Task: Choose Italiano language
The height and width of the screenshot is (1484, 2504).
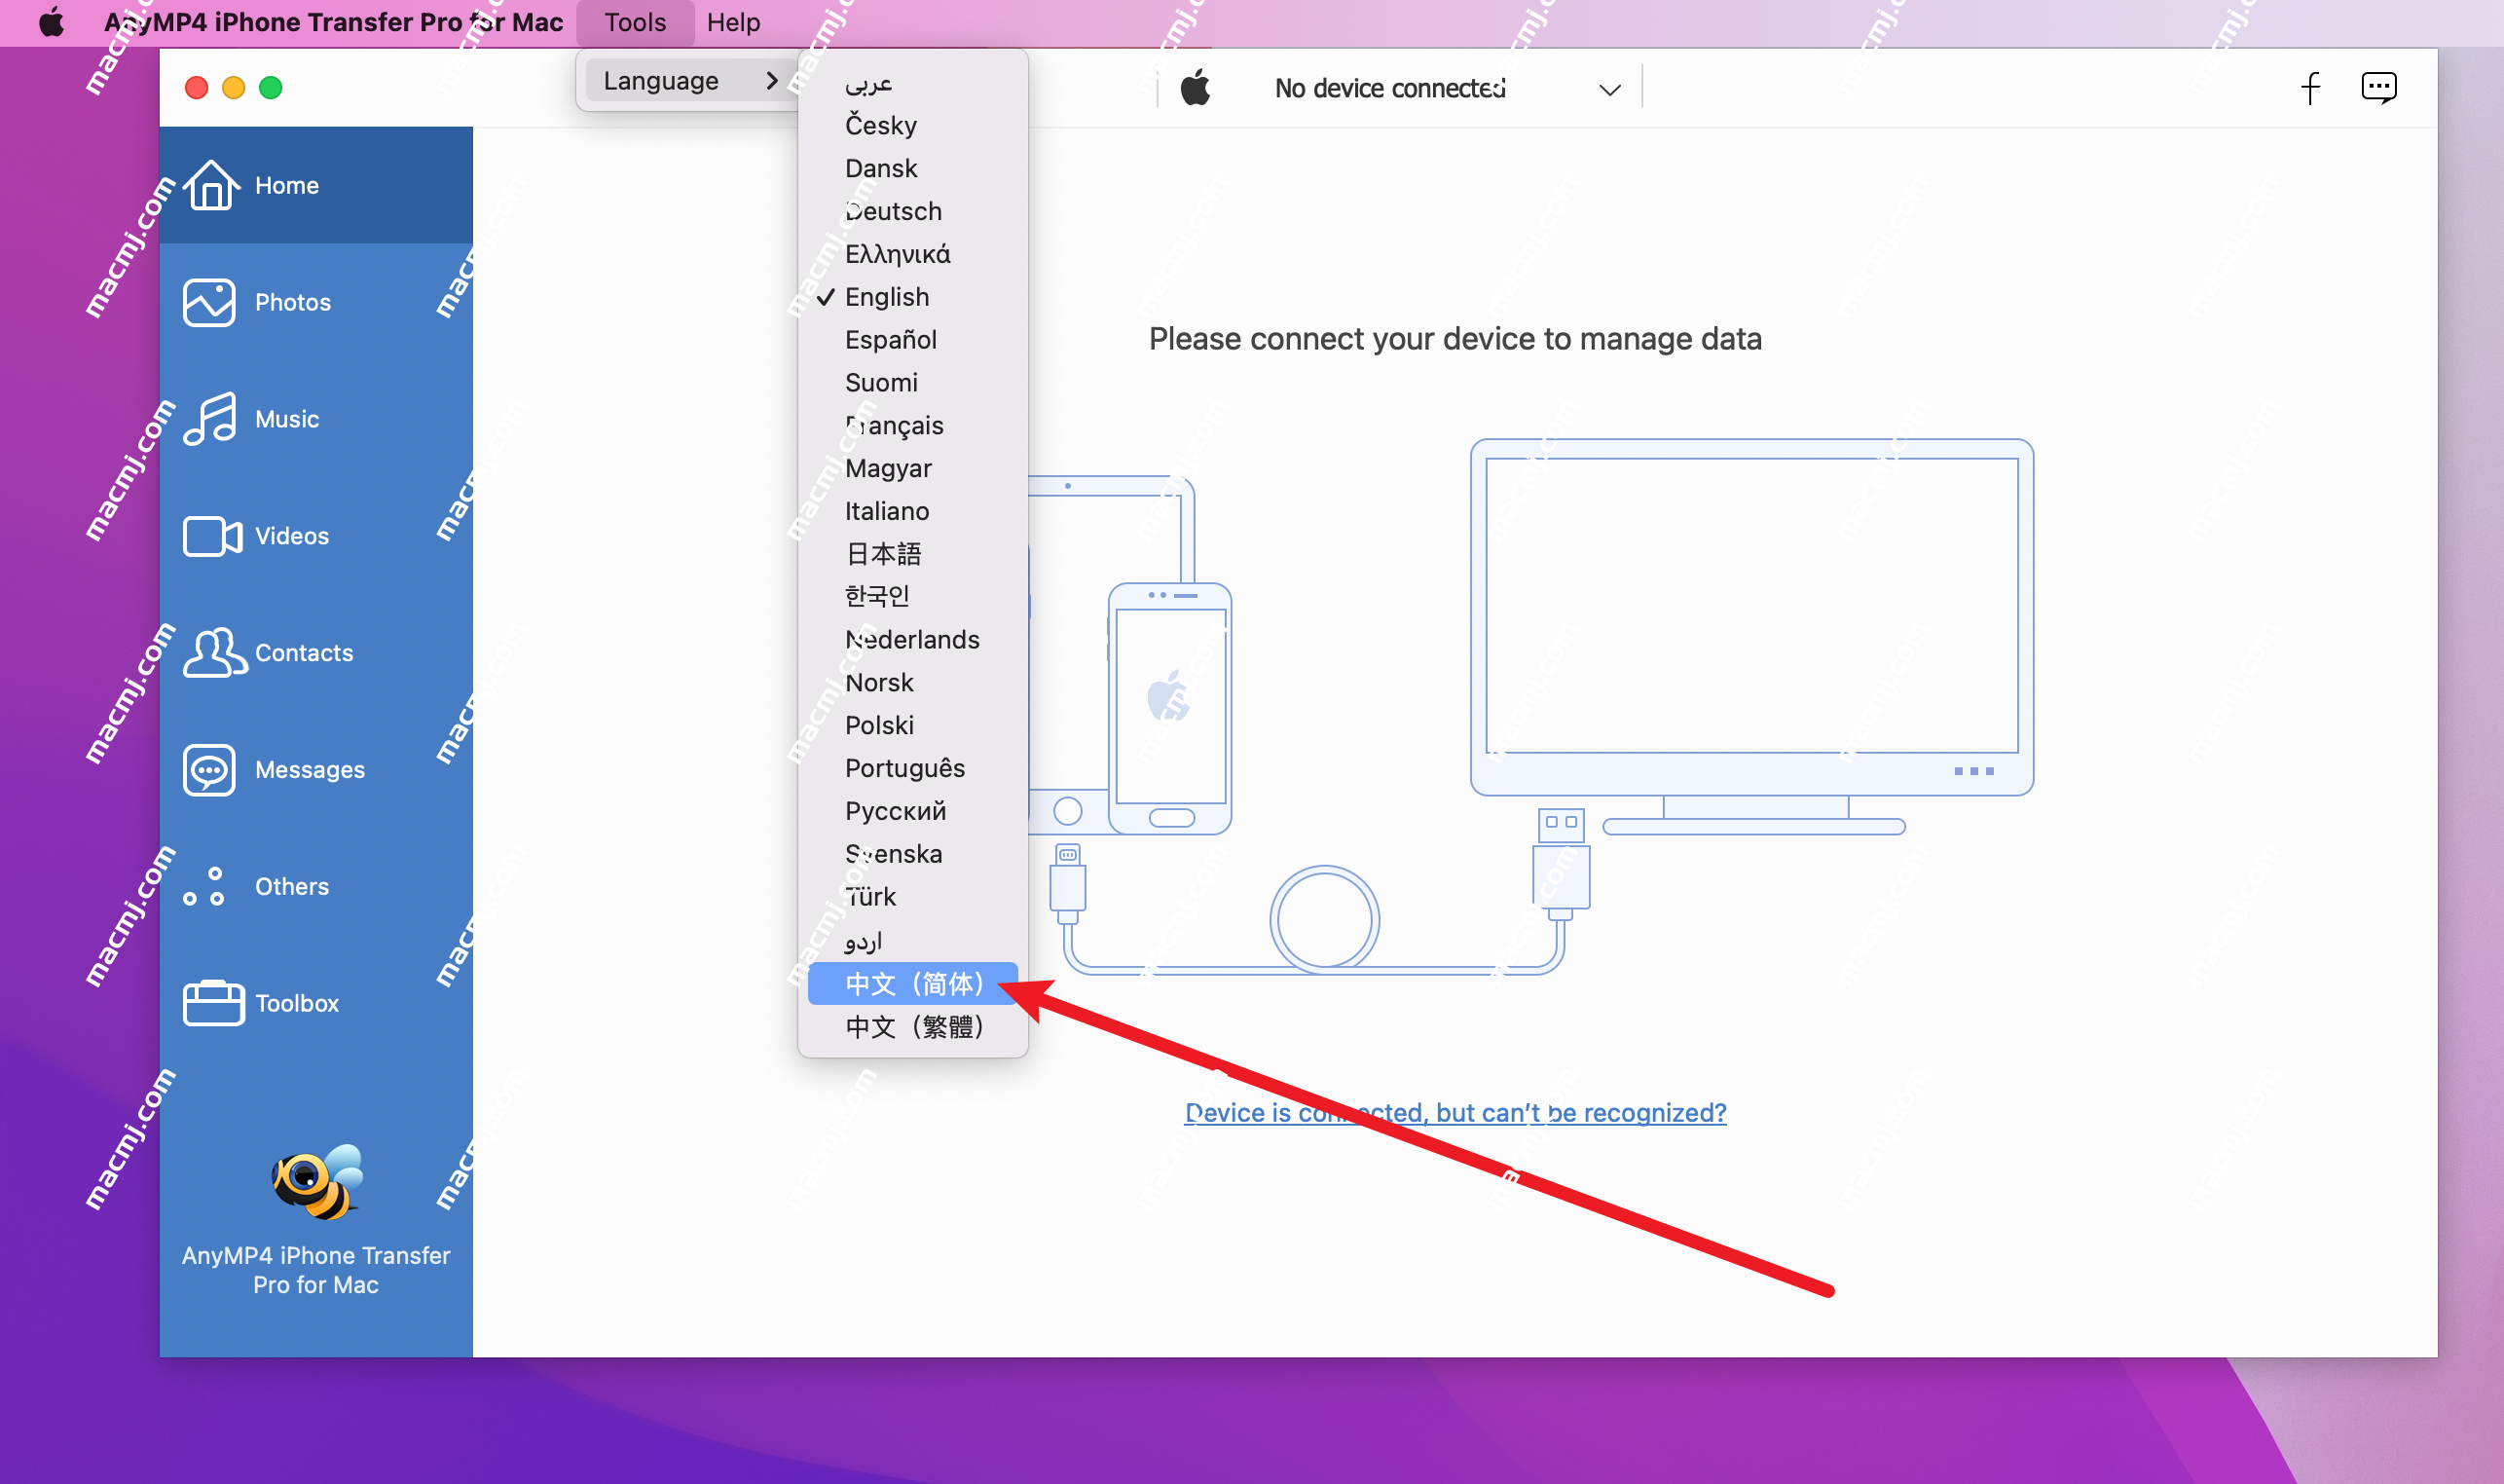Action: point(912,512)
